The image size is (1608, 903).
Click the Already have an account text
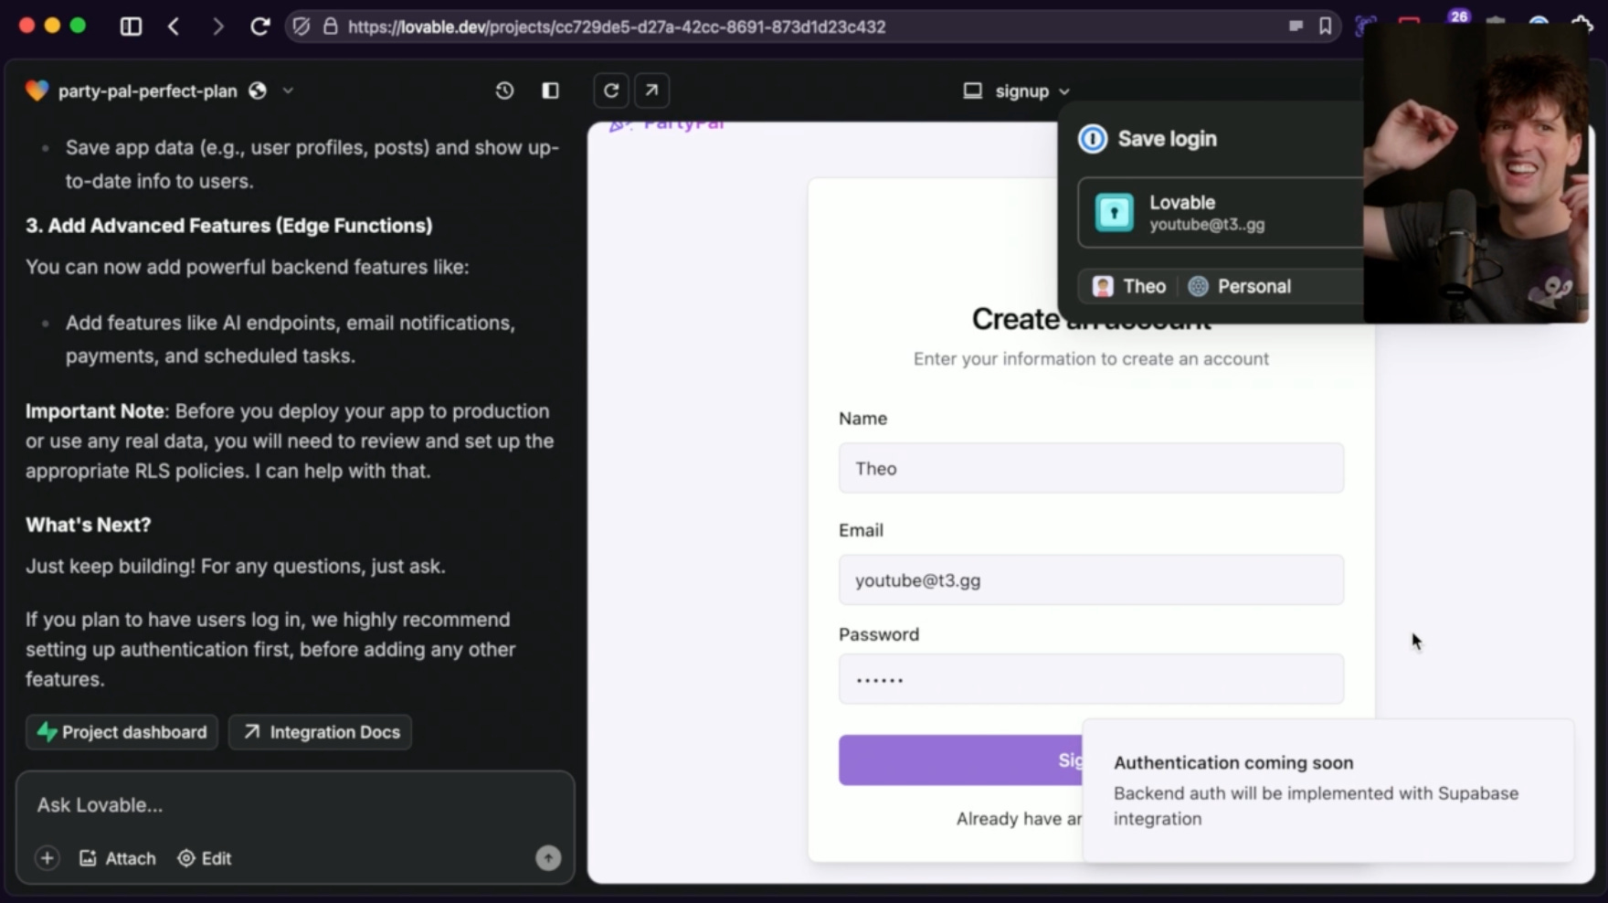pyautogui.click(x=1019, y=819)
